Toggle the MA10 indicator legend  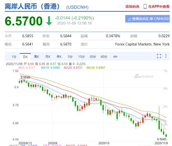(50, 67)
